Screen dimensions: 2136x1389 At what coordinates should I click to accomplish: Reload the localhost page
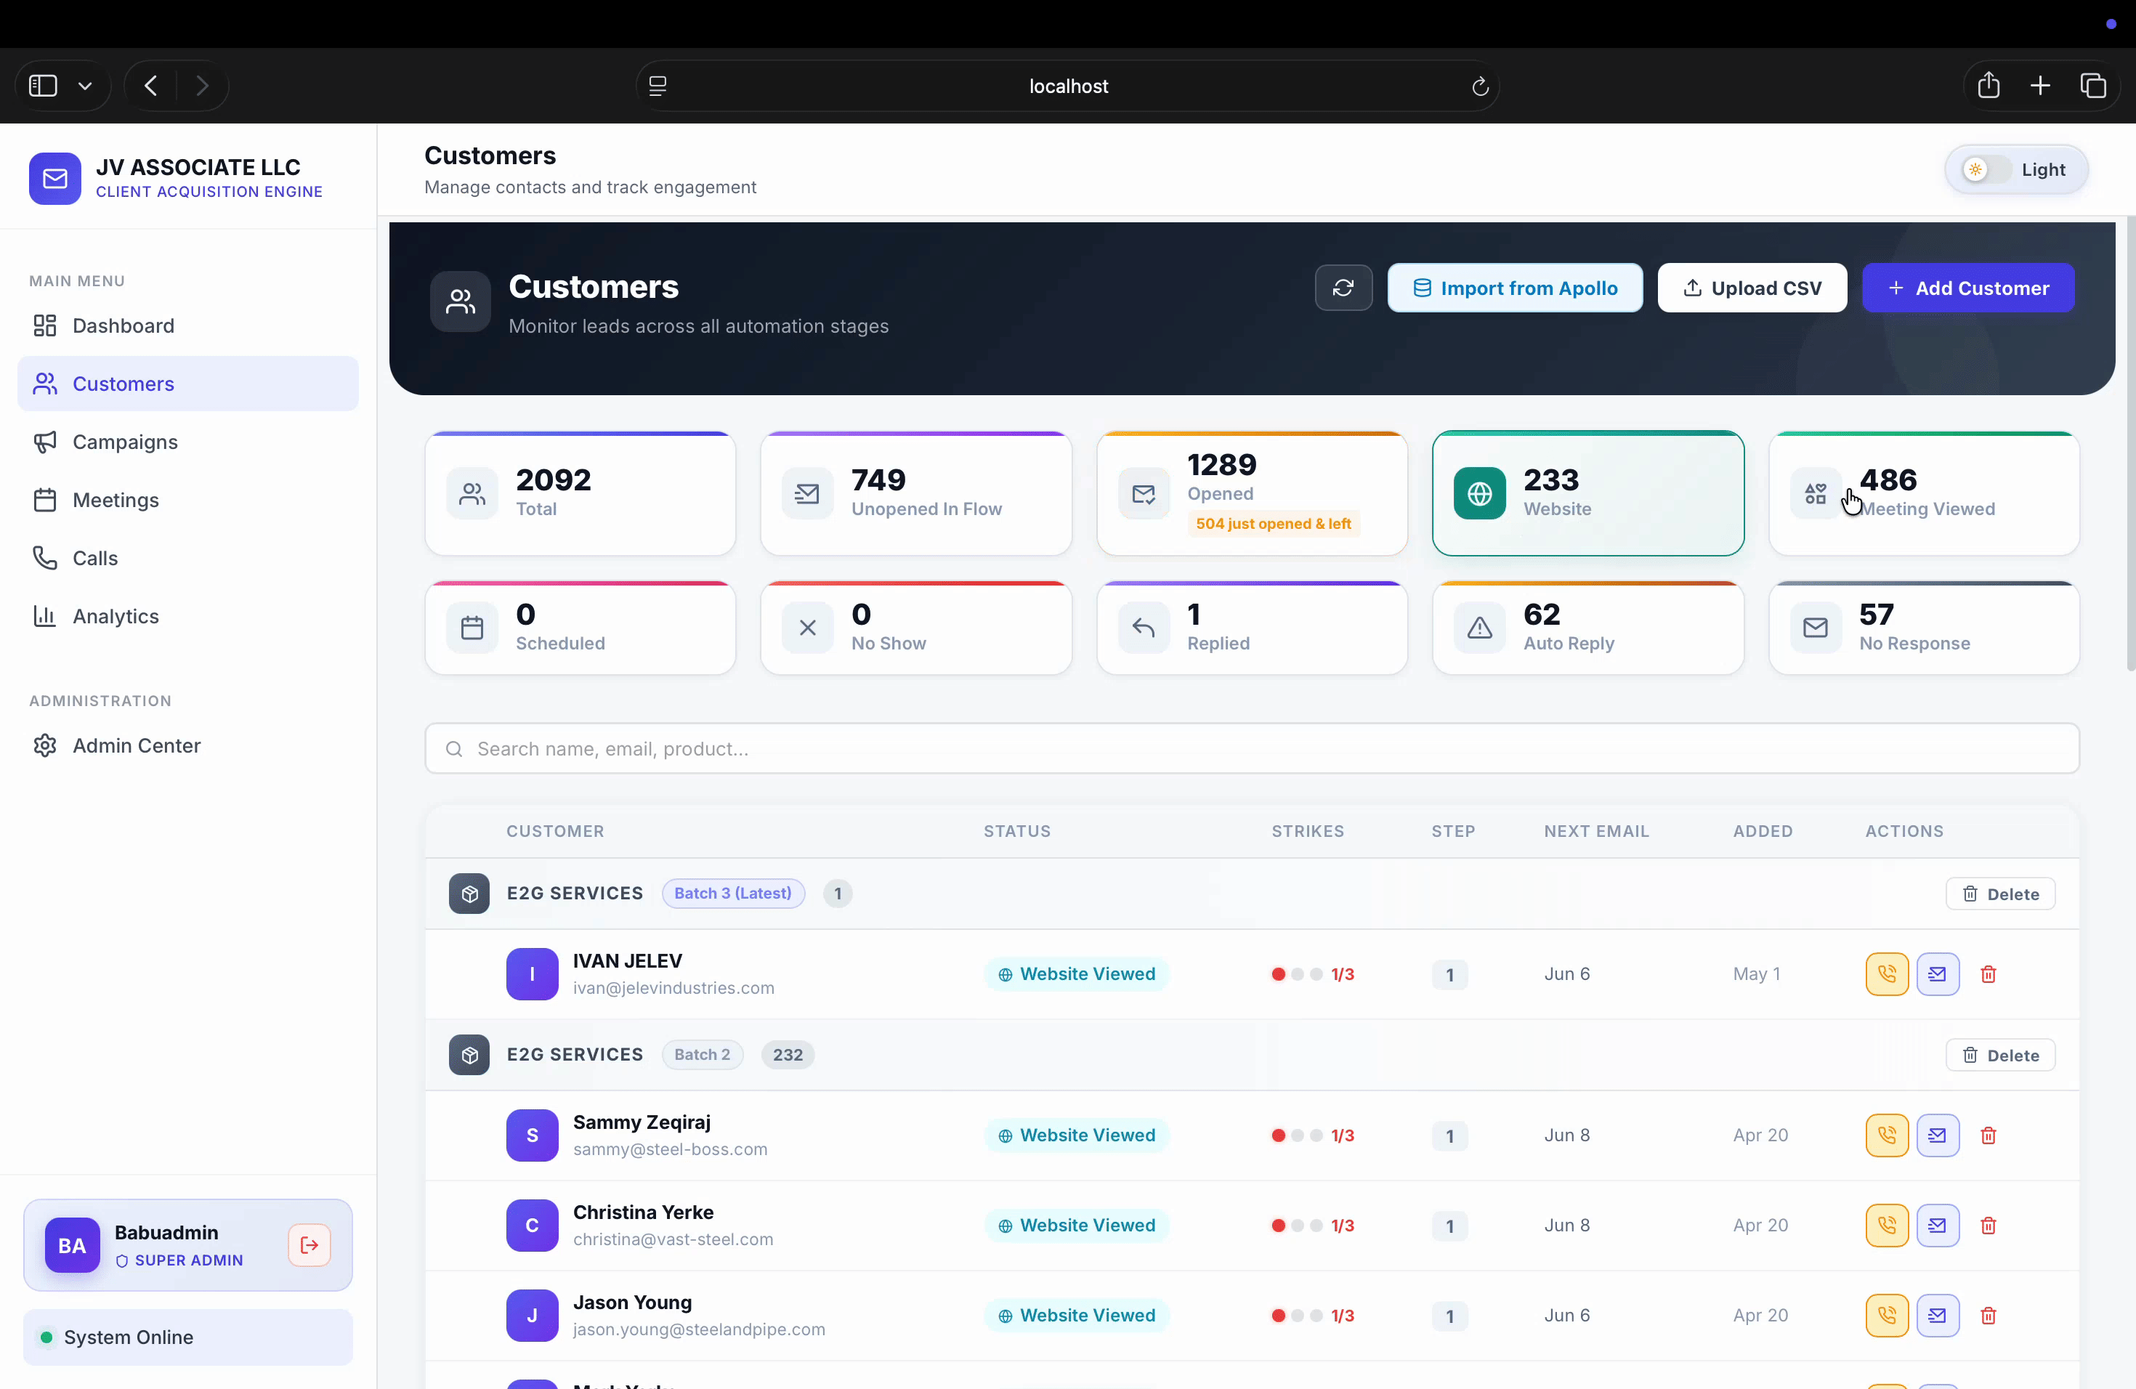click(1480, 86)
